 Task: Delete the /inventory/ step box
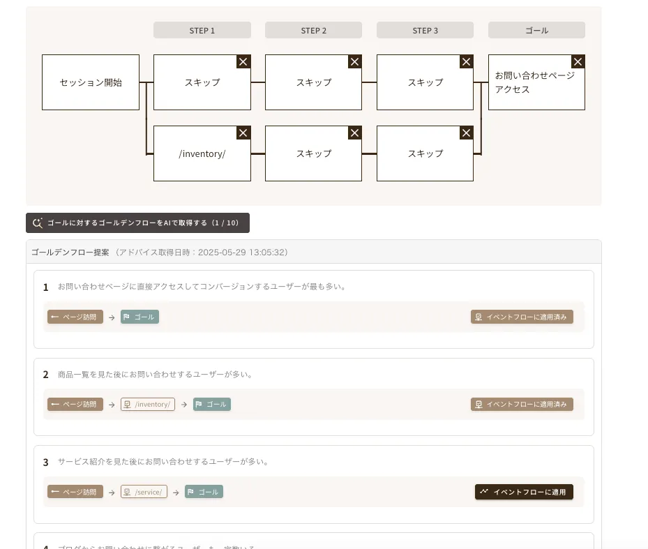243,133
